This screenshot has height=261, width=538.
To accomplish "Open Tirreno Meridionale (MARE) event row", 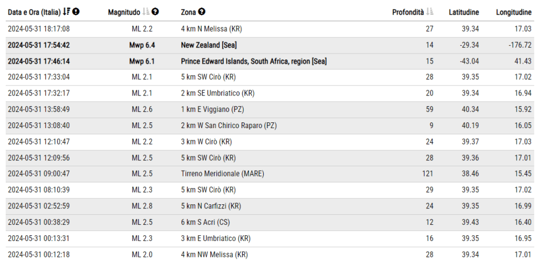I will 222,174.
